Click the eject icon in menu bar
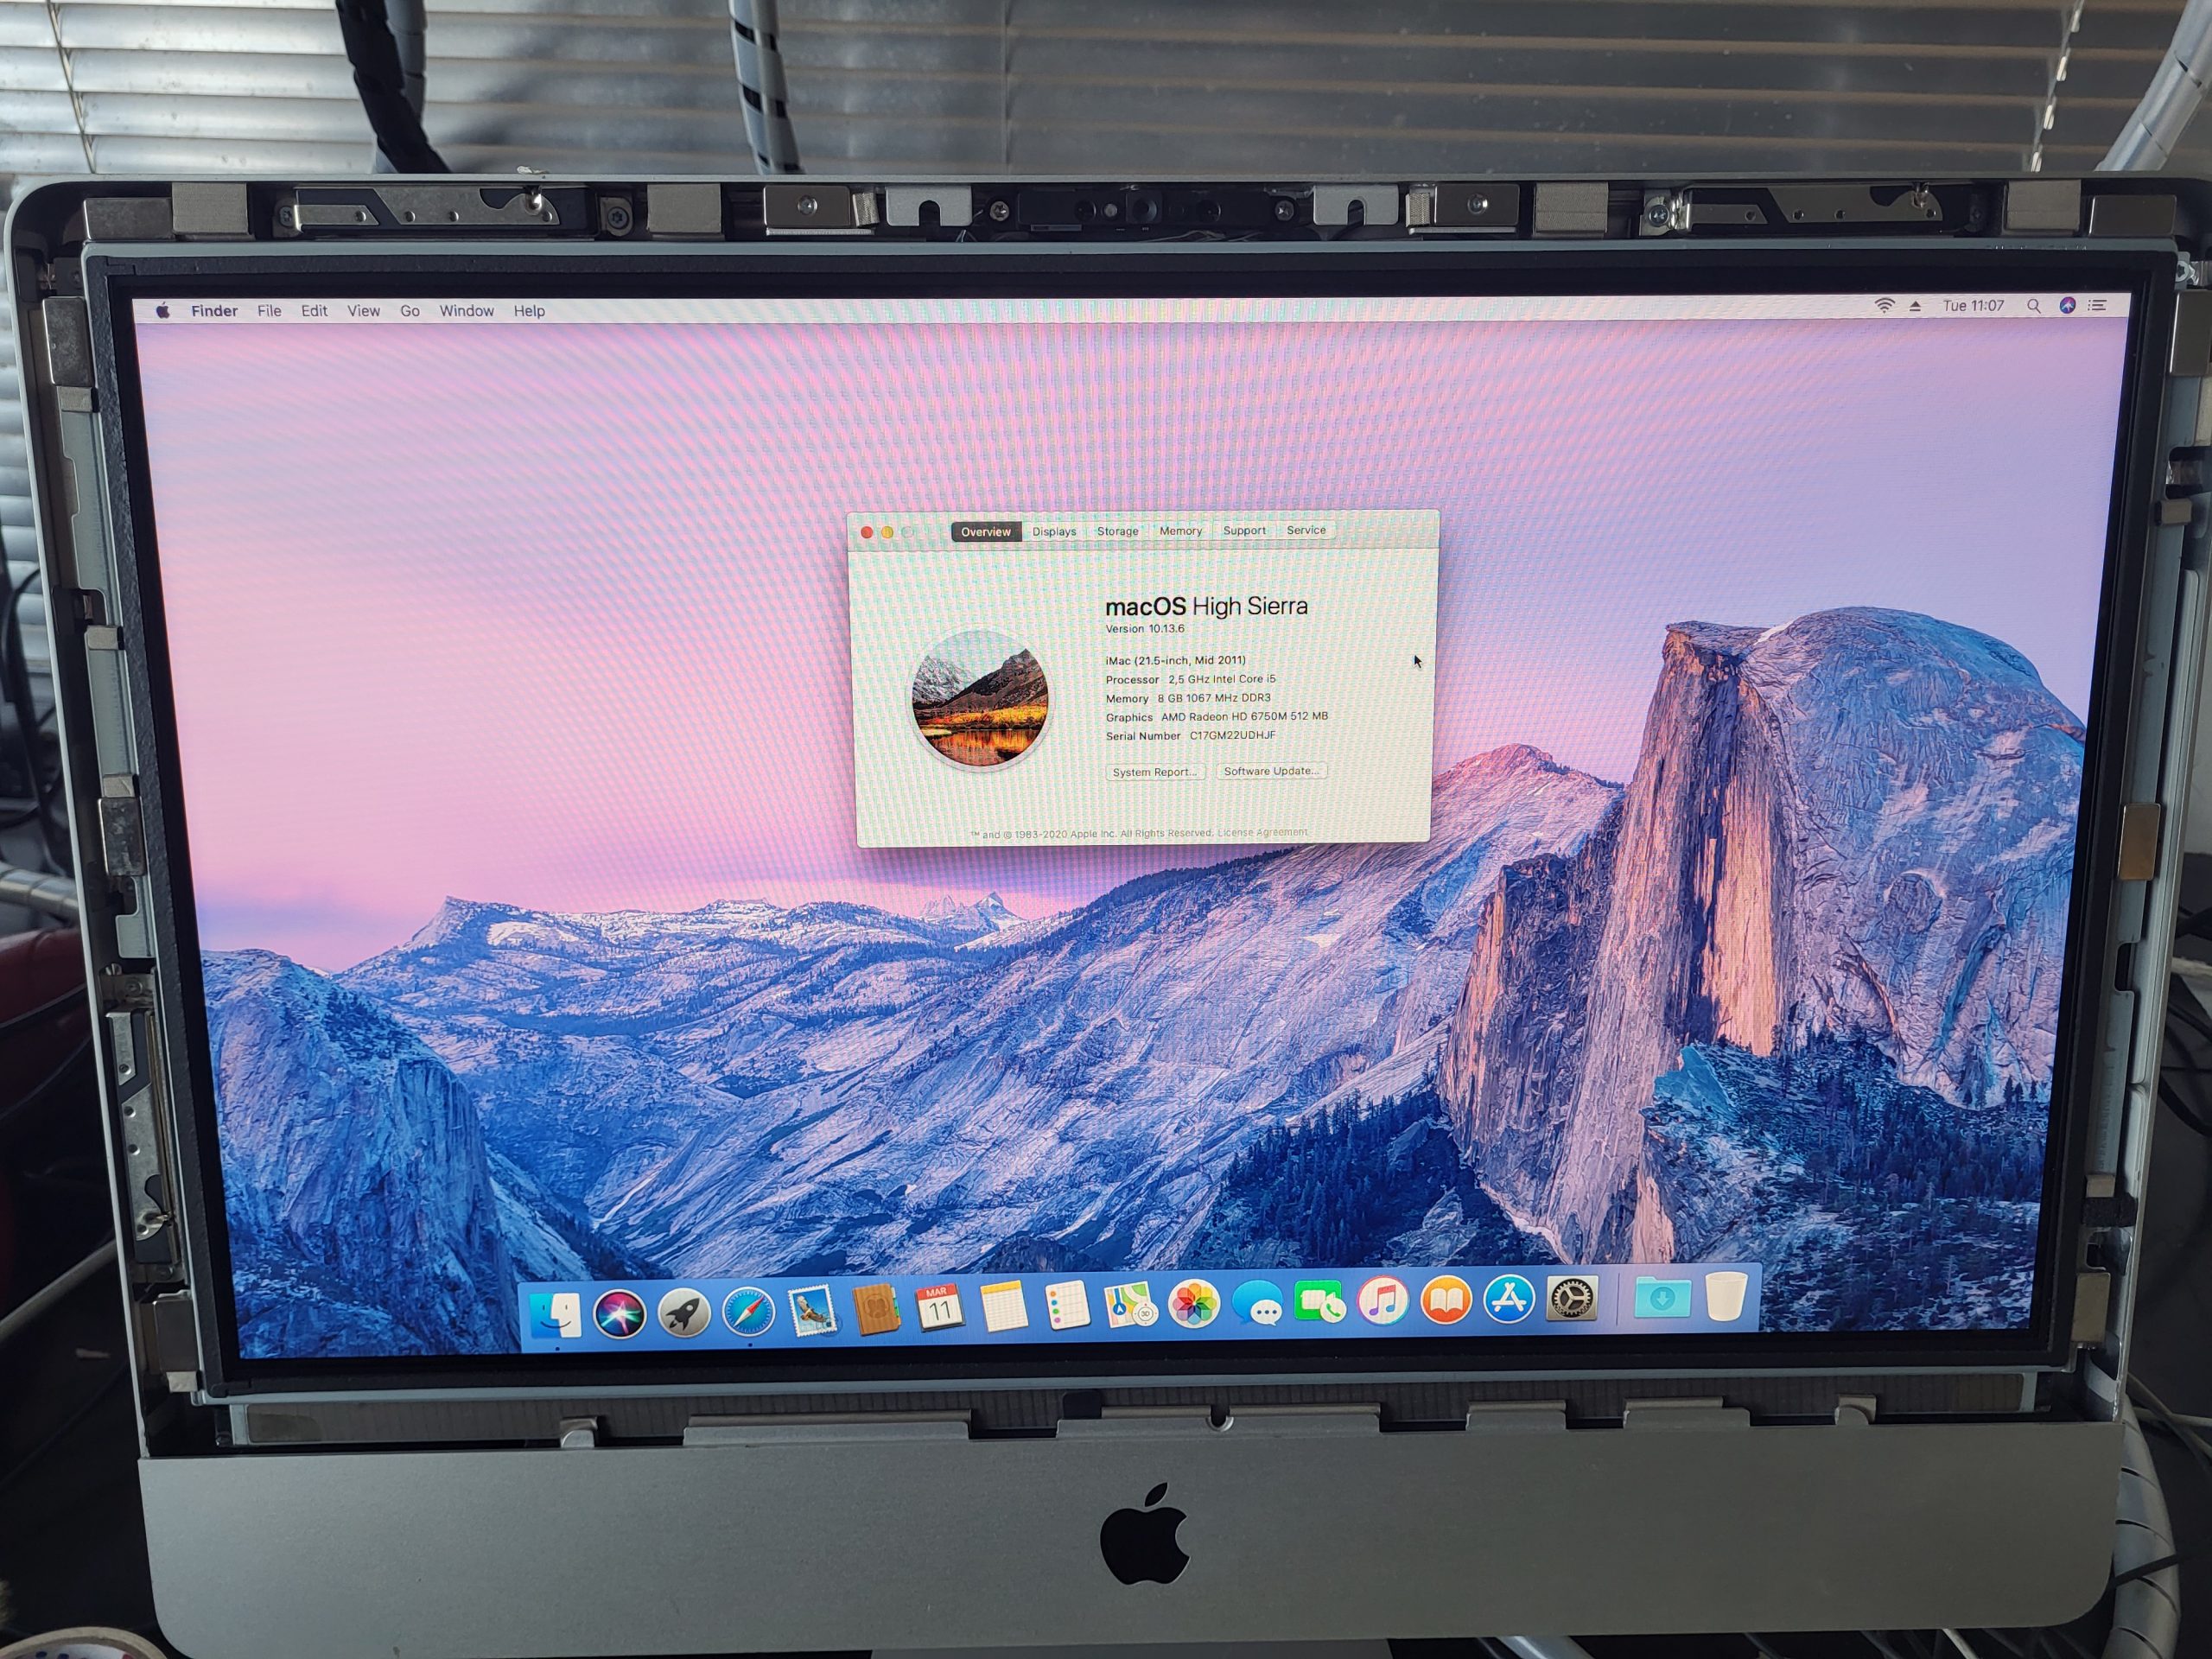This screenshot has height=1659, width=2212. tap(1915, 306)
